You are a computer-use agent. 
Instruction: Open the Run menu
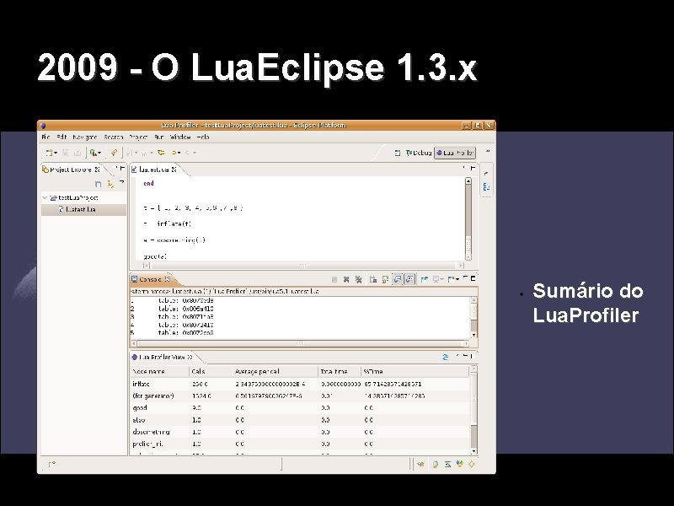158,137
